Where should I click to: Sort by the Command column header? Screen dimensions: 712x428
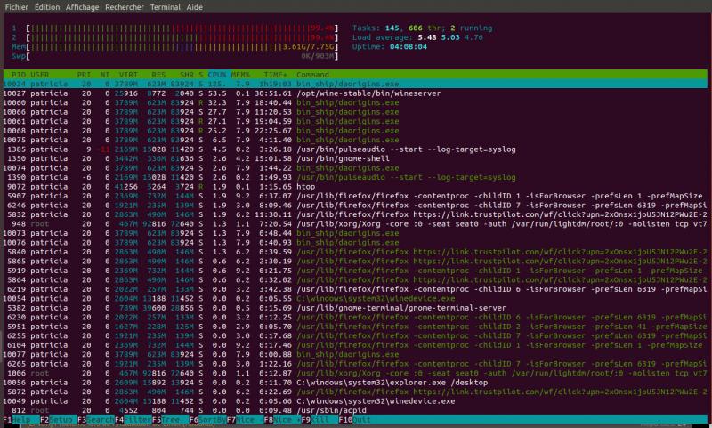(x=312, y=75)
